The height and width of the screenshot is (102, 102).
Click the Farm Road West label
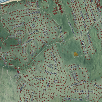coord(77,84)
